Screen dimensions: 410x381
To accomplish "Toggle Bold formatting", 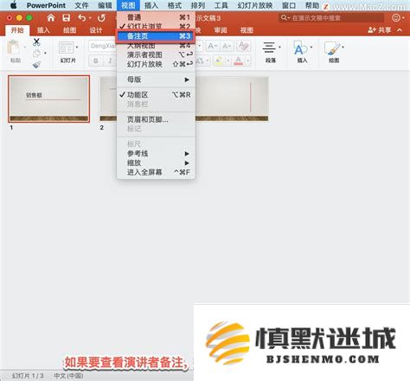I will (x=96, y=60).
